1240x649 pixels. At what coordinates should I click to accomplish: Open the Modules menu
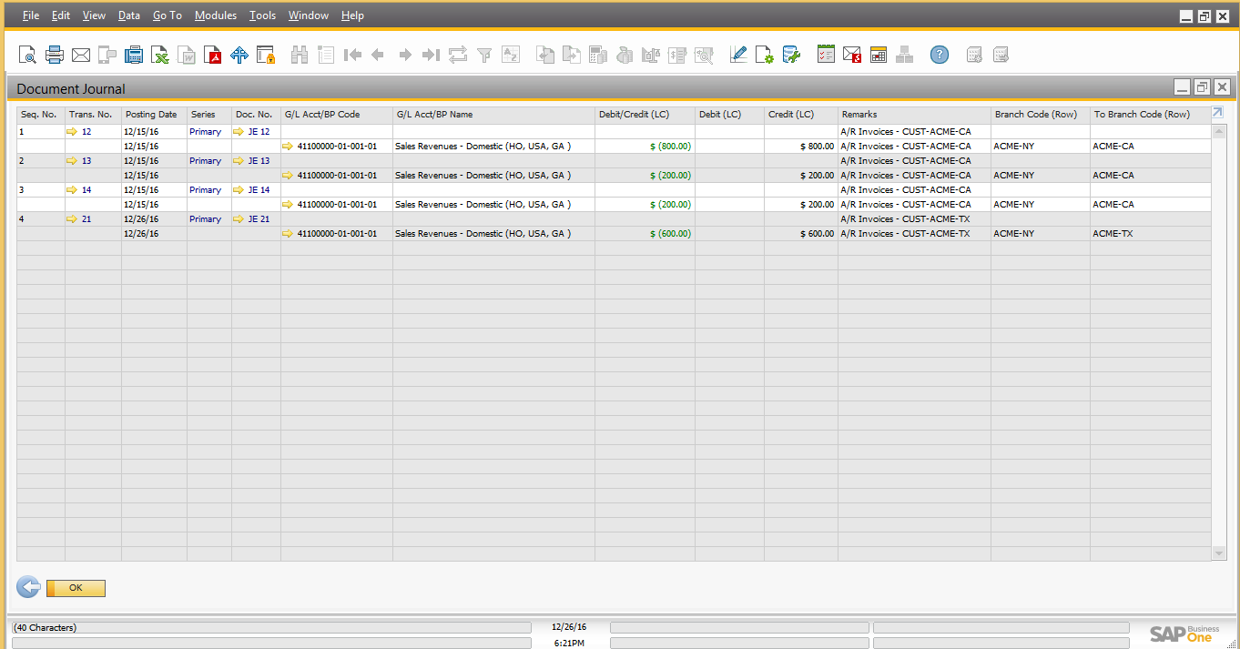(x=216, y=15)
